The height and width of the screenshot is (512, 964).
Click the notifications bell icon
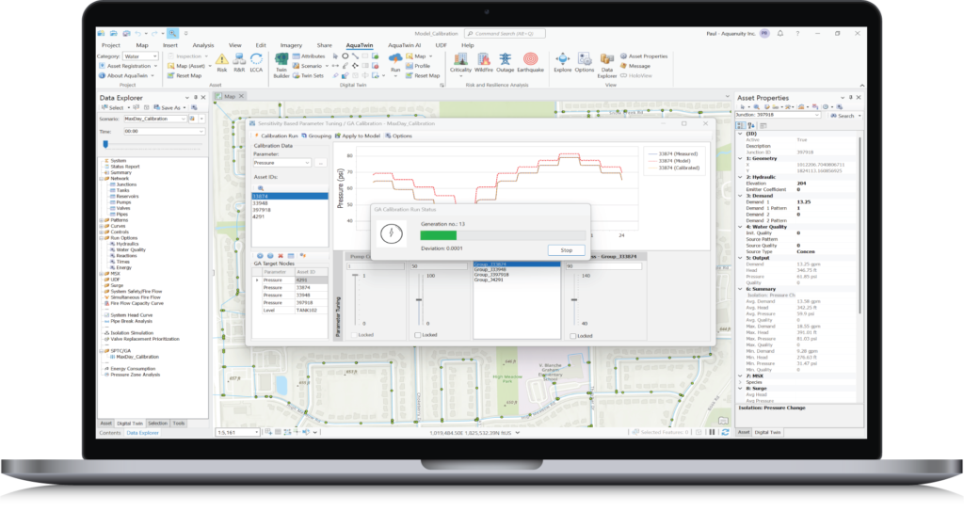780,33
